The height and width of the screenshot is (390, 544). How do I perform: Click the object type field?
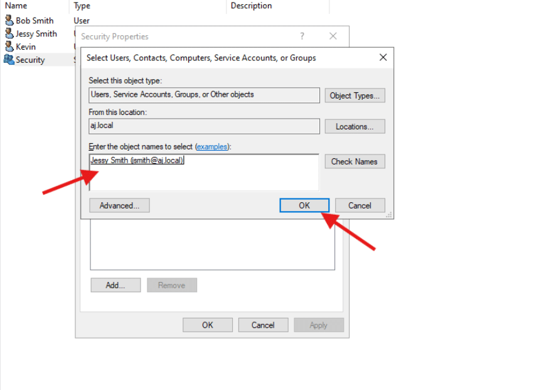point(204,95)
